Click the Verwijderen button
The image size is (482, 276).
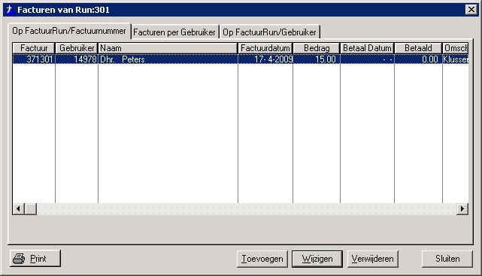[372, 259]
